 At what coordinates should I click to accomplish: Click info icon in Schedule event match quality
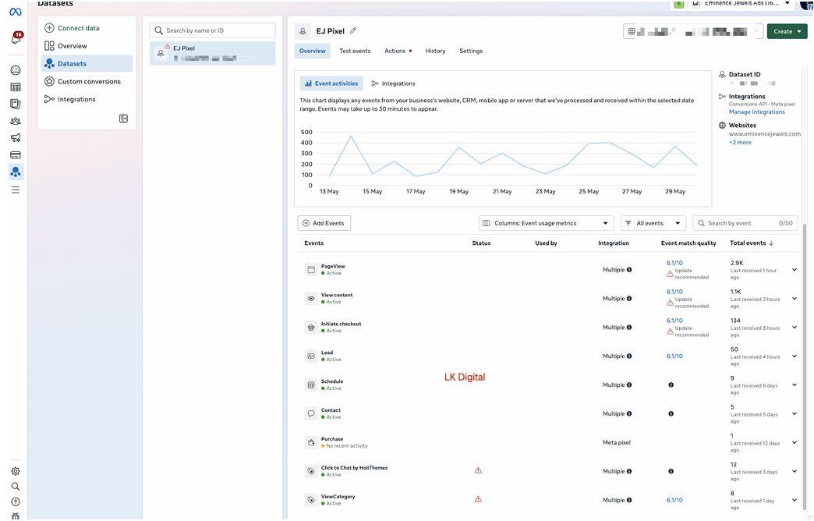point(671,385)
